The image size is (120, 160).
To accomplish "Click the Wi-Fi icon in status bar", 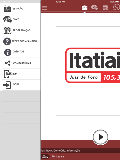I will pyautogui.click(x=9, y=2).
